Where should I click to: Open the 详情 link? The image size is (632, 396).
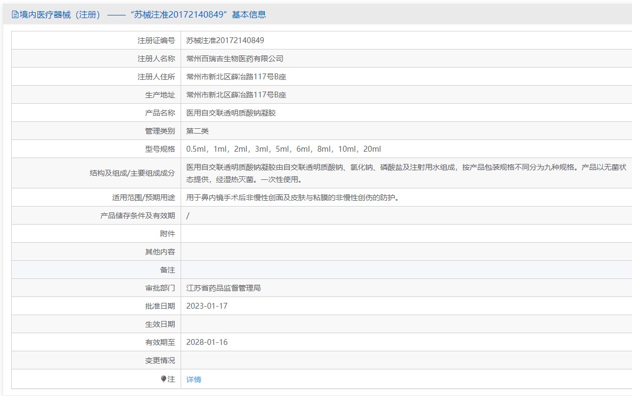193,379
